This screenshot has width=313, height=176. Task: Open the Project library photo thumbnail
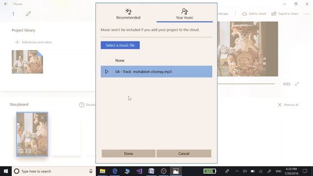tap(27, 62)
